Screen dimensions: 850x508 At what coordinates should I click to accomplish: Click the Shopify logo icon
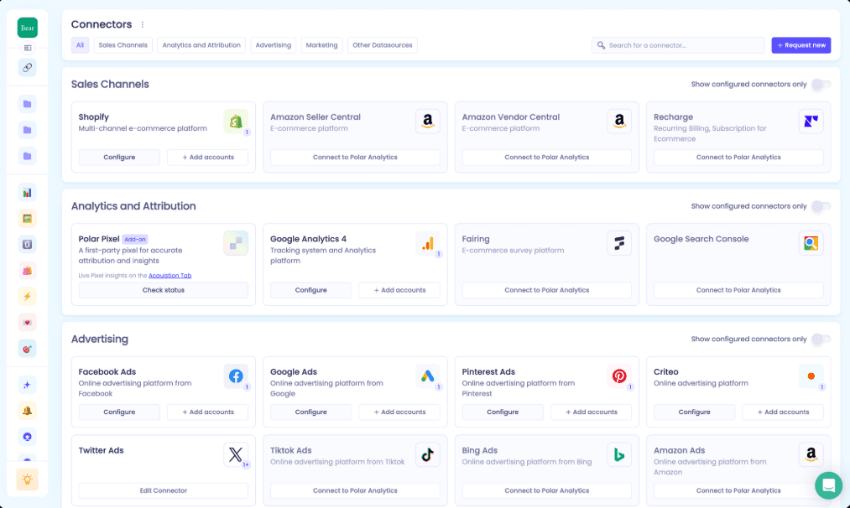coord(236,122)
